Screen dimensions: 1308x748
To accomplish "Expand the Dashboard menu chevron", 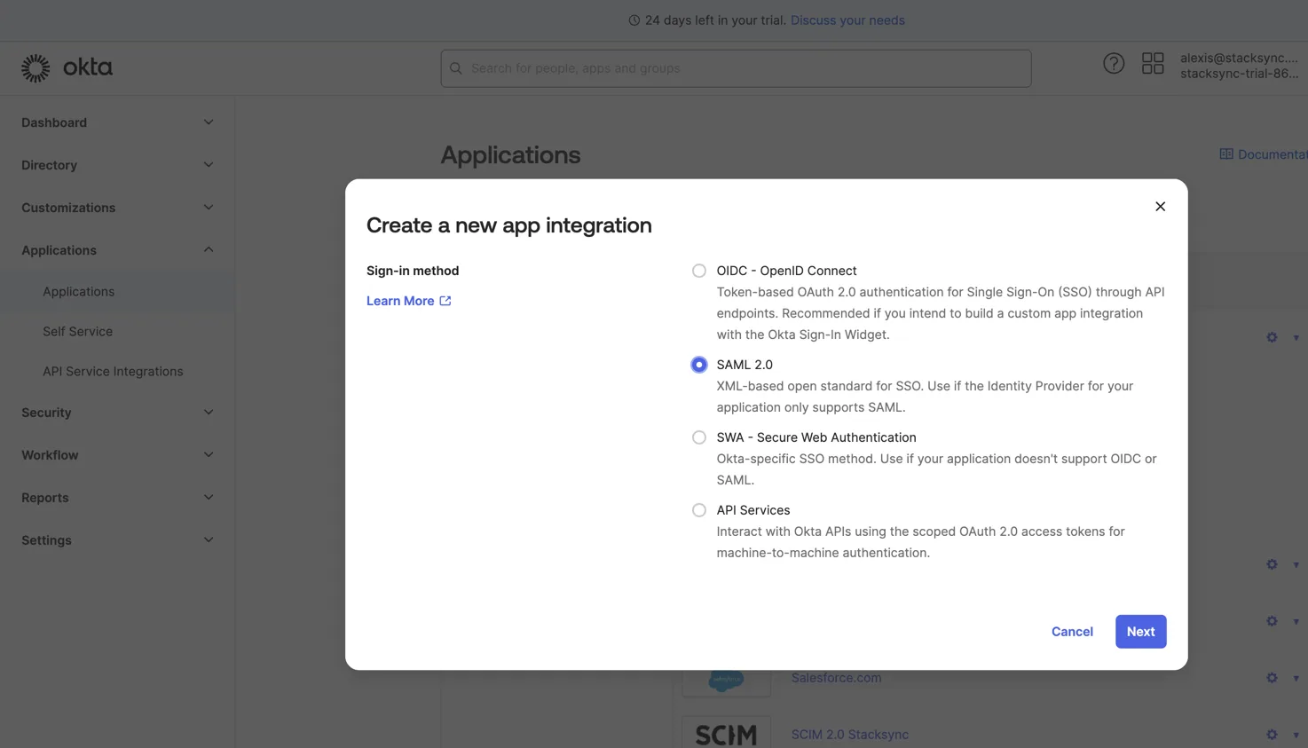I will pyautogui.click(x=209, y=122).
